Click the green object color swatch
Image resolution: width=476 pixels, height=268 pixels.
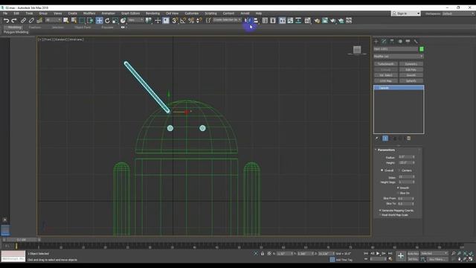pyautogui.click(x=422, y=49)
